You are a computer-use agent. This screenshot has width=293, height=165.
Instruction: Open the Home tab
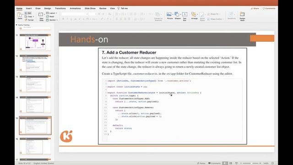(x=19, y=8)
